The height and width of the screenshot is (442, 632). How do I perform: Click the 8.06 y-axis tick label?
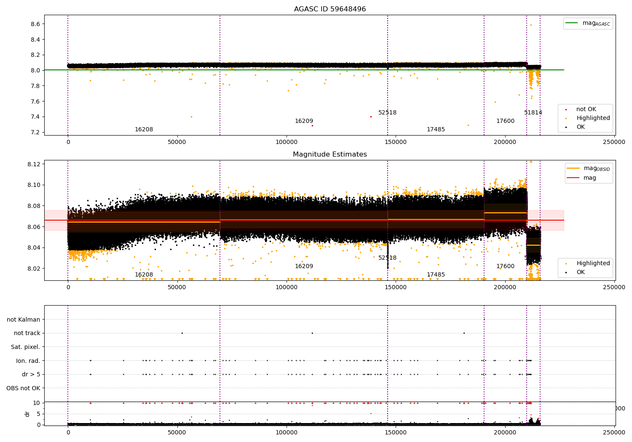coord(34,227)
